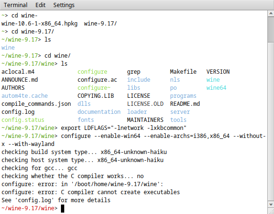274x214 pixels.
Task: Click the green 'config.status' entry
Action: coord(23,120)
